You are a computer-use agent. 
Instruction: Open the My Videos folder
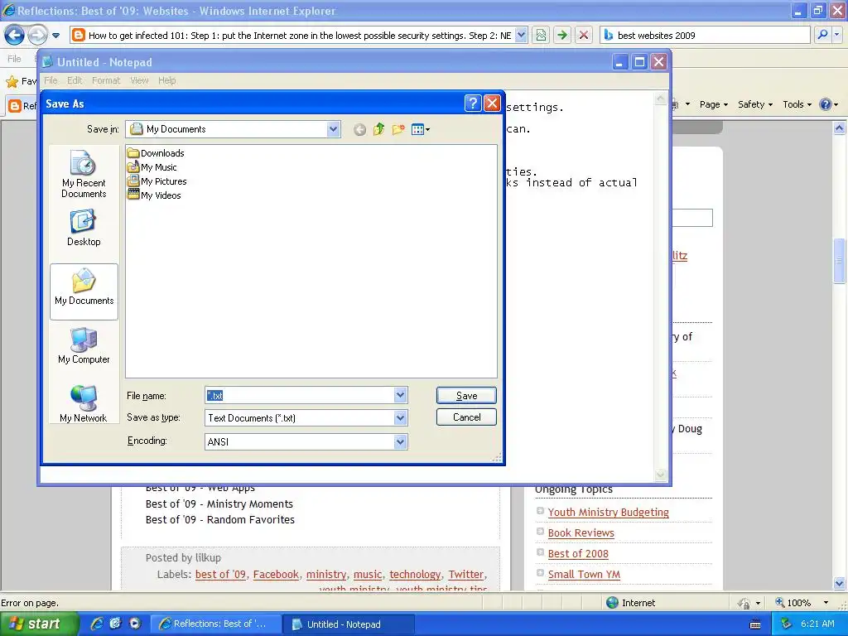coord(154,195)
